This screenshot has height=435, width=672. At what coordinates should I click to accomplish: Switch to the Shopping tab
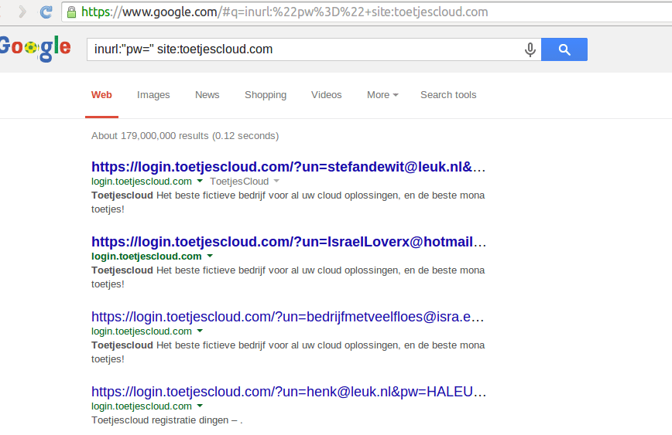point(266,95)
